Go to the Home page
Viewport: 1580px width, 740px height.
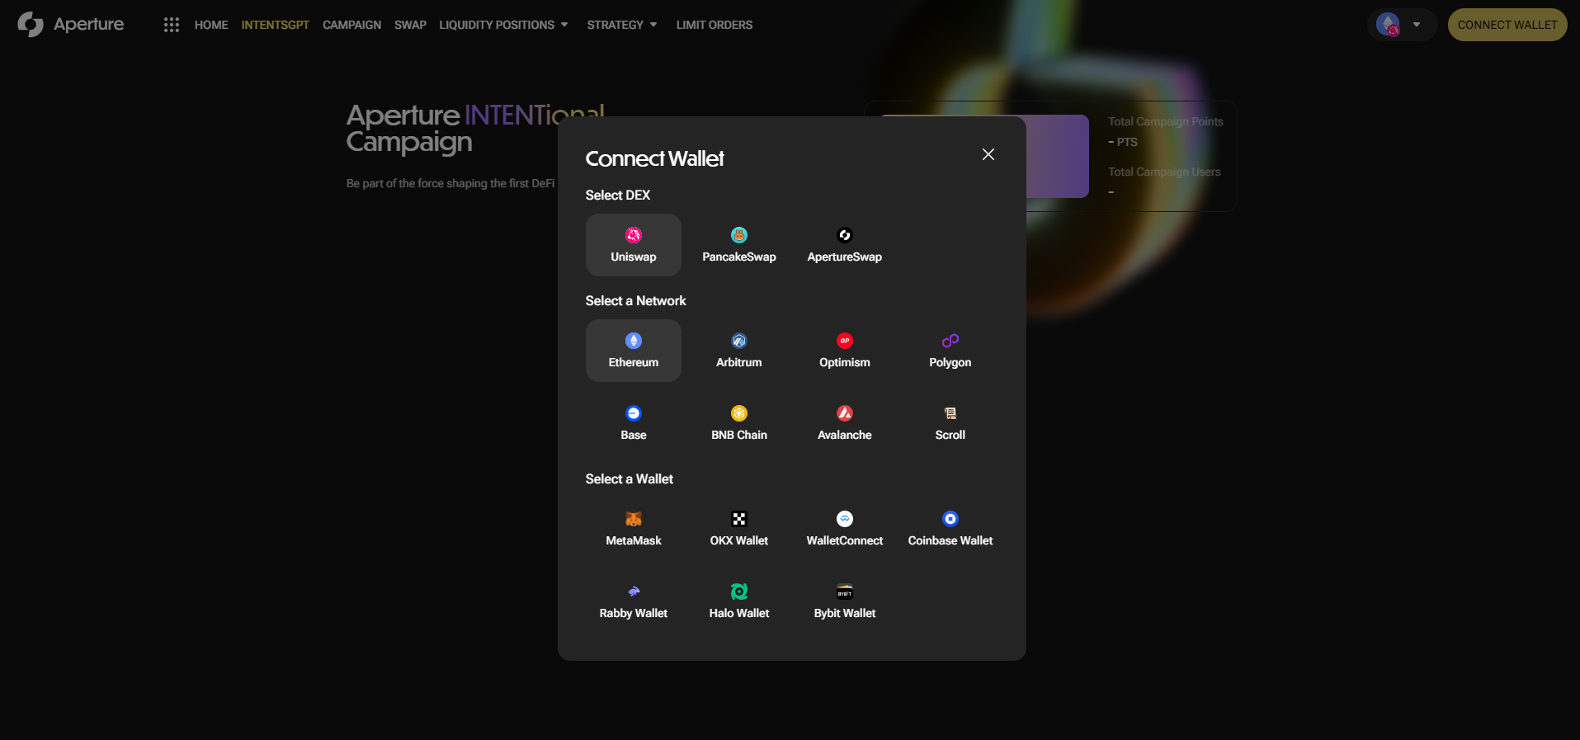(x=211, y=25)
